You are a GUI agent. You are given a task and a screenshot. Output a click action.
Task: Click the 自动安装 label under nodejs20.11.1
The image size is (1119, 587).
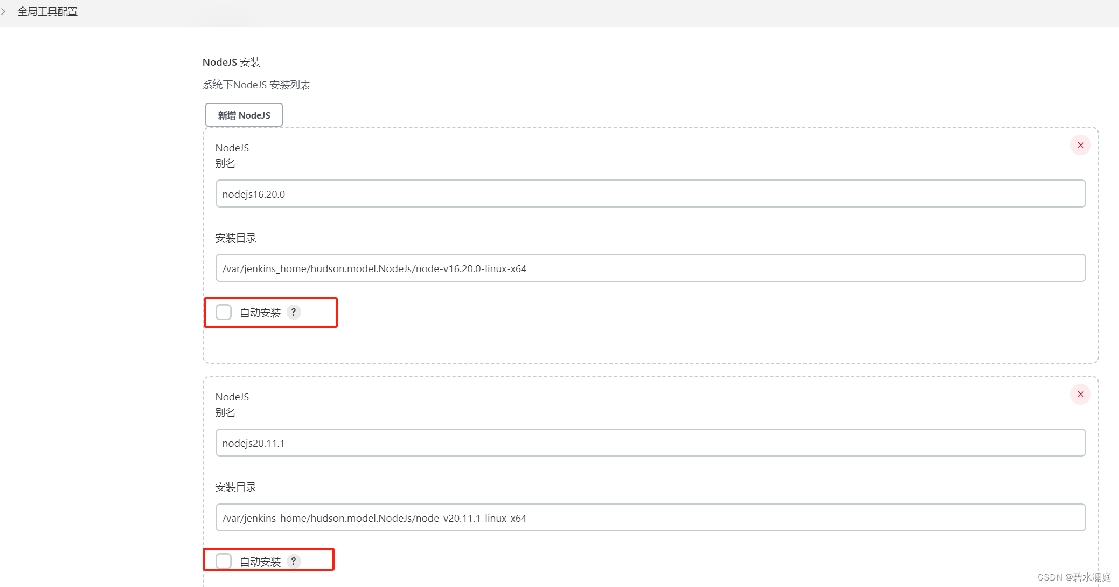260,562
